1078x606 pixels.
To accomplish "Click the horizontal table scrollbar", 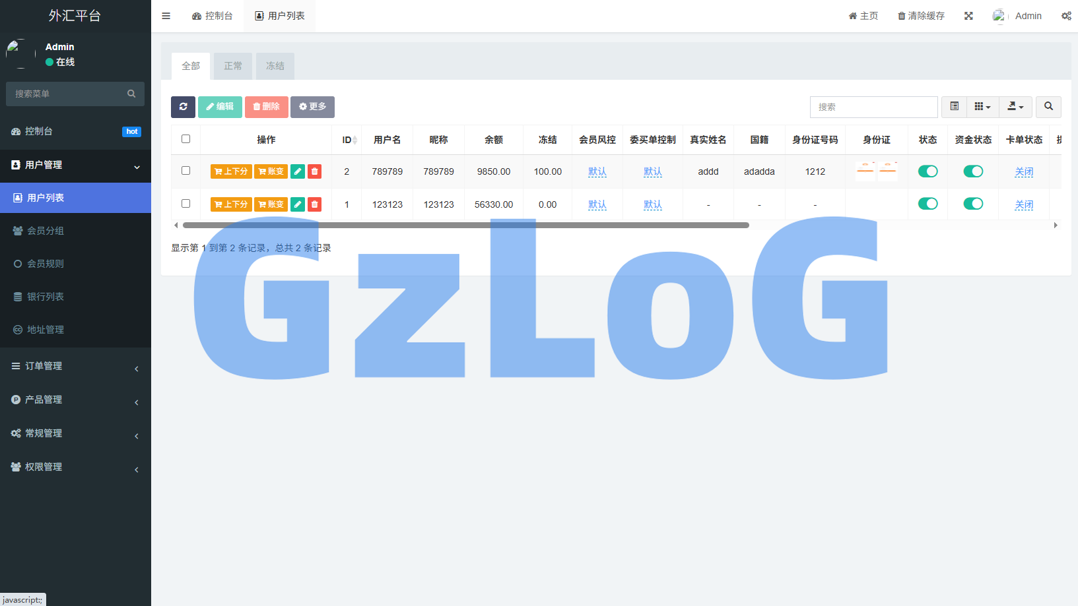I will click(x=465, y=226).
